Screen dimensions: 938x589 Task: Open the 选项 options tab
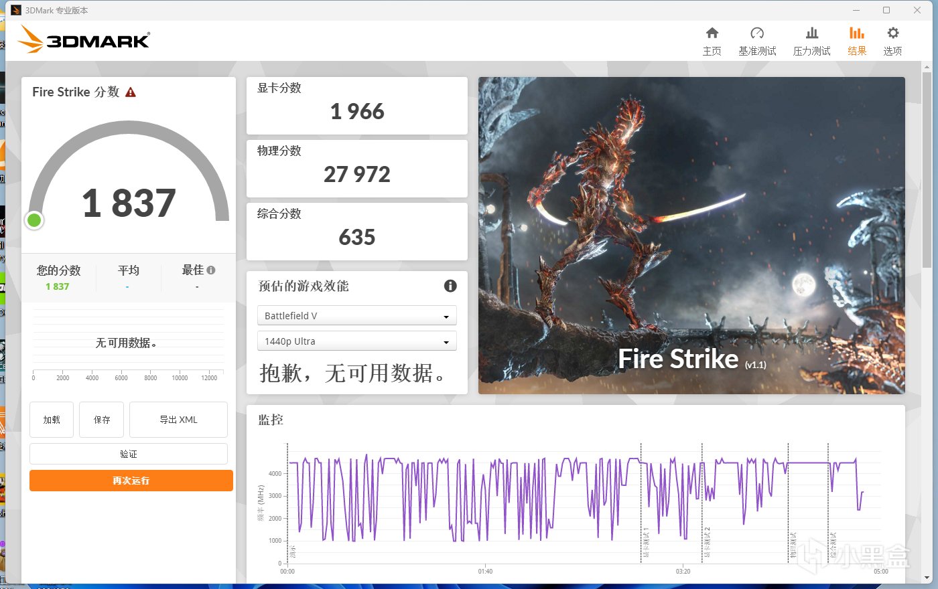pyautogui.click(x=892, y=41)
